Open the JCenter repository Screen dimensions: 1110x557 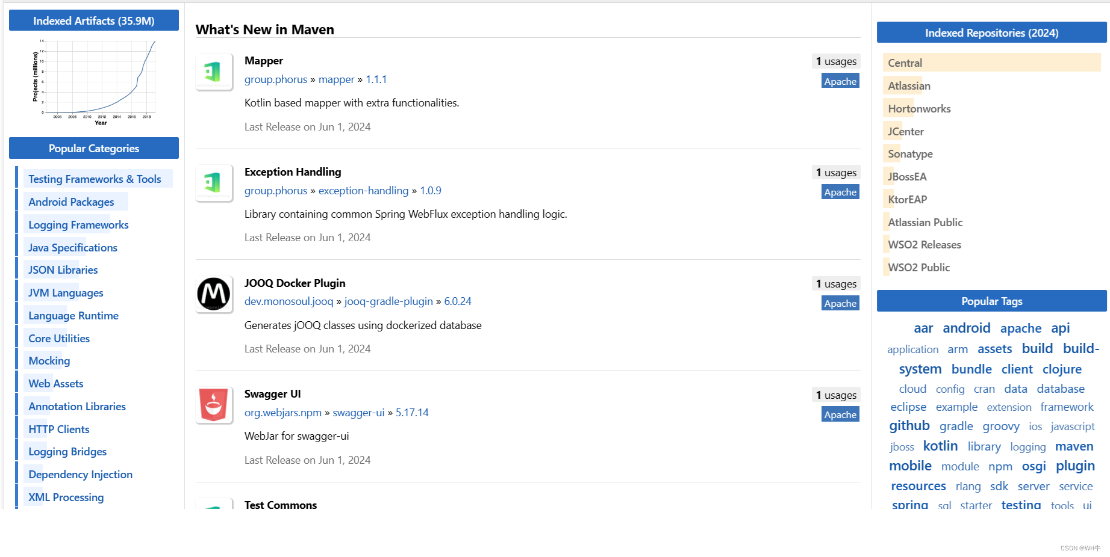pos(906,132)
